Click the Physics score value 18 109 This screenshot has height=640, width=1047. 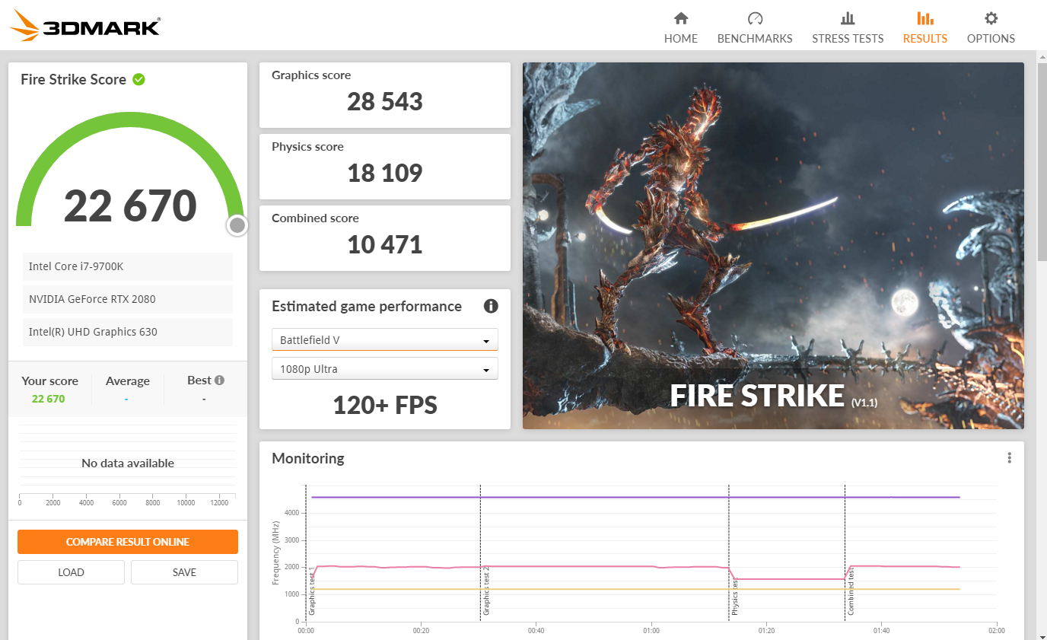(x=385, y=174)
